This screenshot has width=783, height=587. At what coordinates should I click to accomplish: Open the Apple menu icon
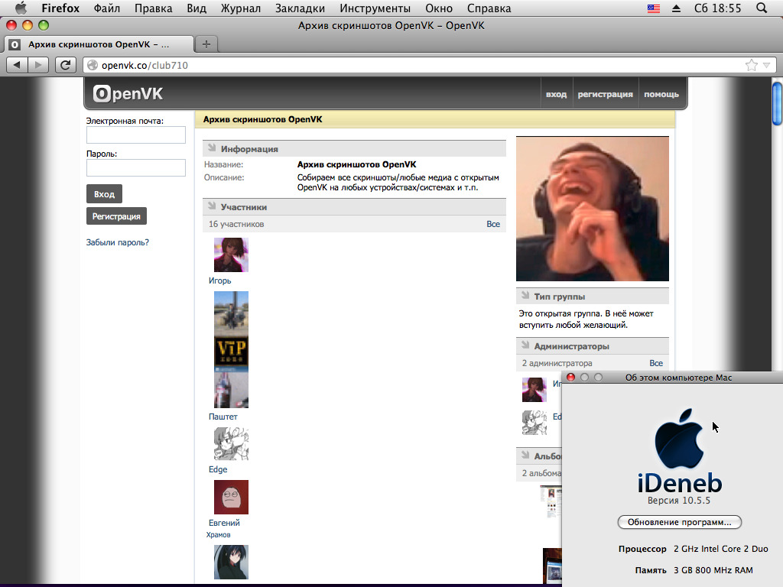point(21,8)
